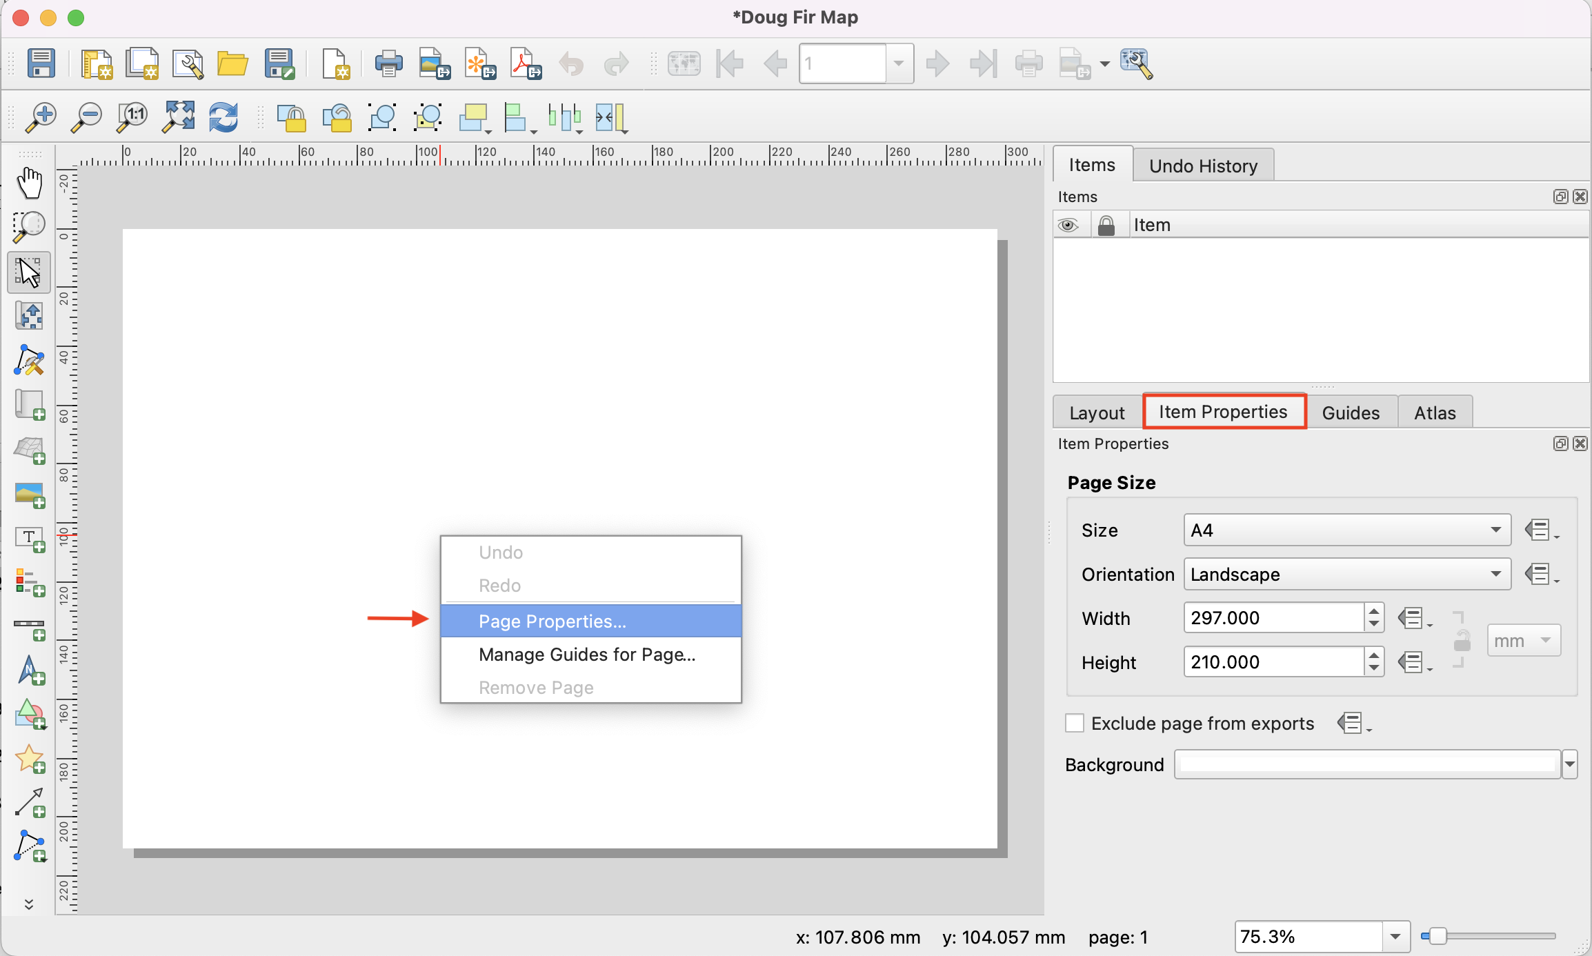Toggle the width-height lock aspect ratio button
The height and width of the screenshot is (956, 1592).
[1461, 641]
